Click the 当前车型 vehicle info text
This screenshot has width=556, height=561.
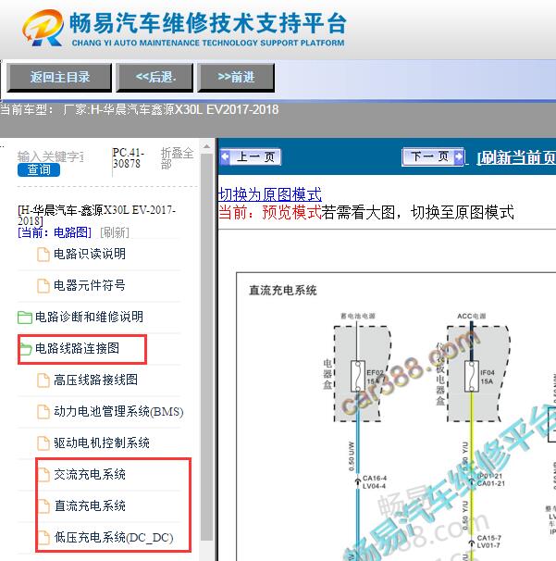[140, 109]
